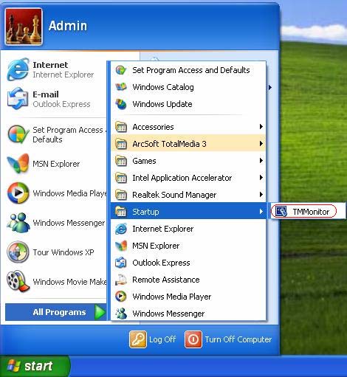This screenshot has height=377, width=347.
Task: Click the green All Programs arrow
Action: tap(100, 312)
